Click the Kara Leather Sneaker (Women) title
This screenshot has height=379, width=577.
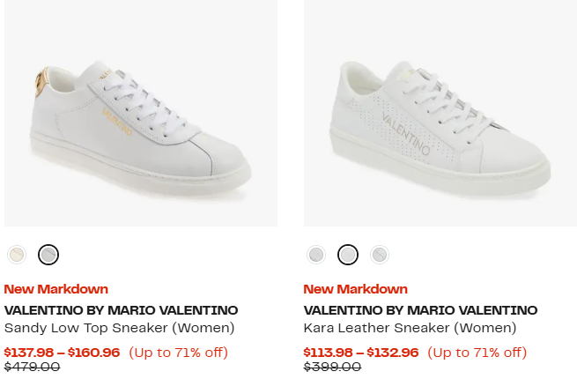point(410,328)
